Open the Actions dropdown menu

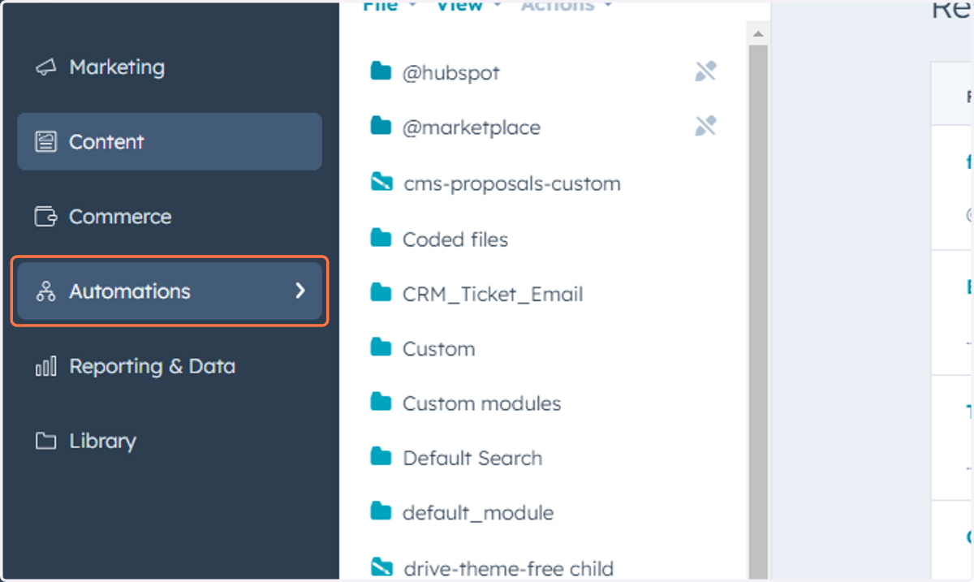[567, 6]
